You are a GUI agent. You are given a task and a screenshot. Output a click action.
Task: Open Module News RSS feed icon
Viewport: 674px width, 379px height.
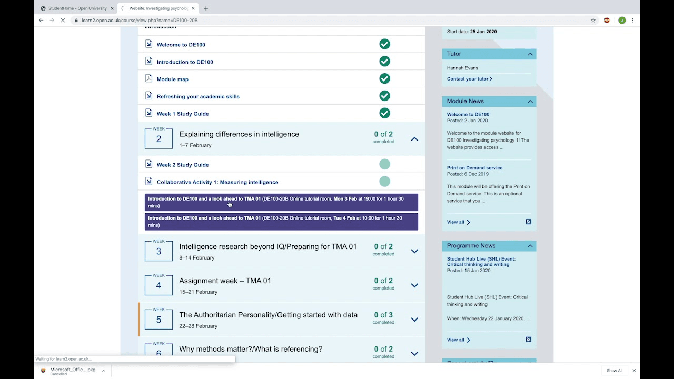pyautogui.click(x=528, y=222)
